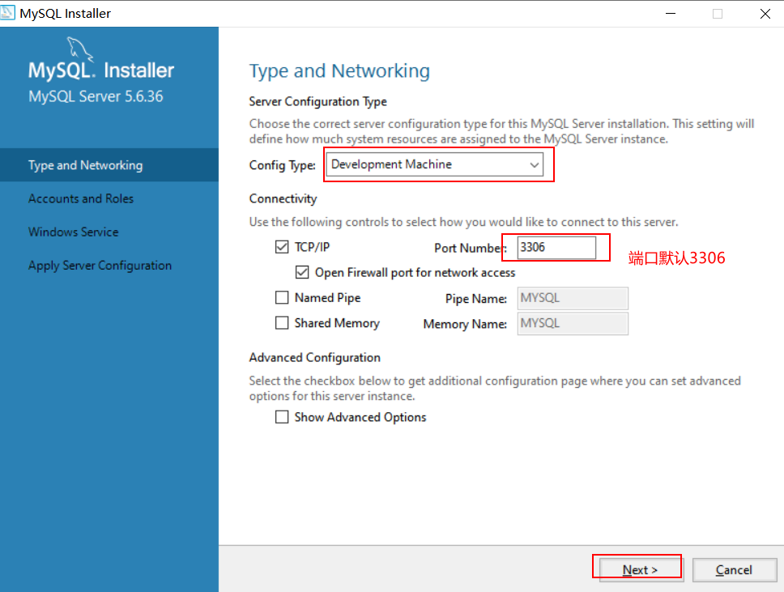Uncheck Open Firewall port for network access
The height and width of the screenshot is (592, 784).
(x=302, y=272)
